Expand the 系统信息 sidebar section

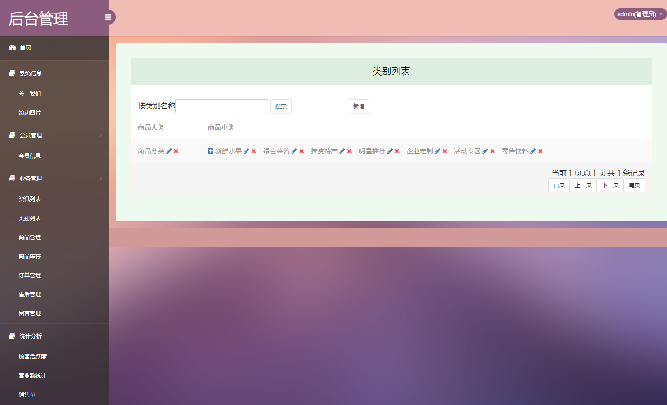[30, 73]
